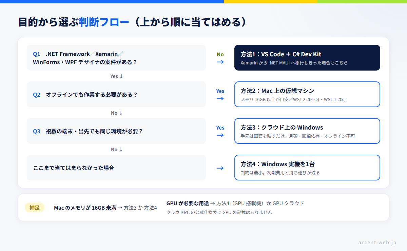Click 'Xamarin から .NET MAUI へ移行しきった場合もこちら' text
This screenshot has width=407, height=251.
pyautogui.click(x=294, y=63)
